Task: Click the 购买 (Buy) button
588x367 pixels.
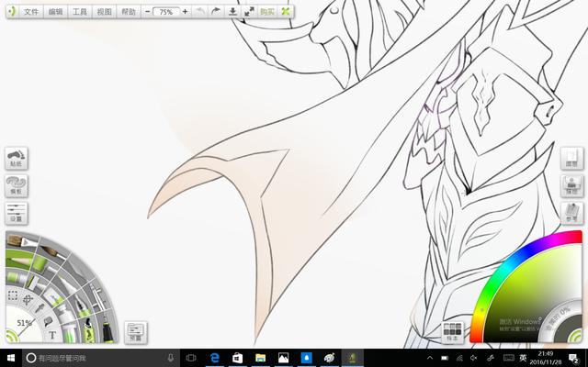Action: [x=266, y=12]
